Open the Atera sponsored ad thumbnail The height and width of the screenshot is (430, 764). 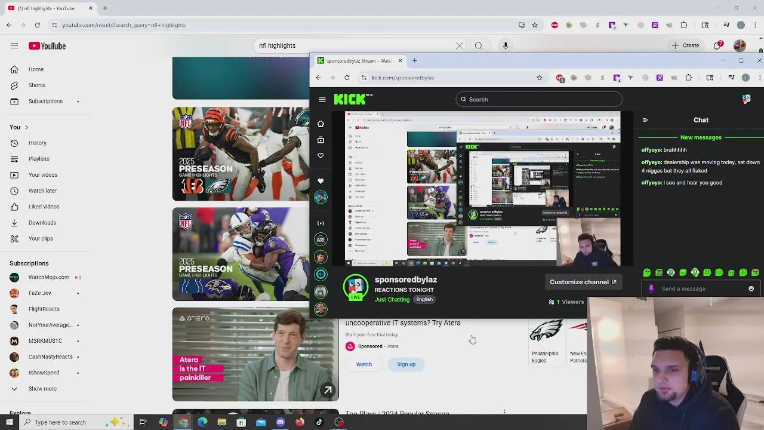[255, 354]
